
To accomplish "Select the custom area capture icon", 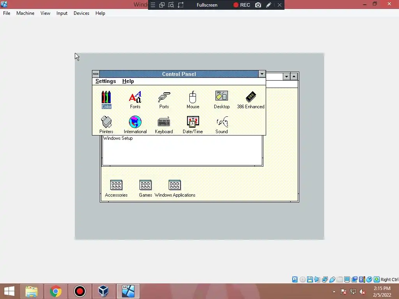I will (x=181, y=5).
